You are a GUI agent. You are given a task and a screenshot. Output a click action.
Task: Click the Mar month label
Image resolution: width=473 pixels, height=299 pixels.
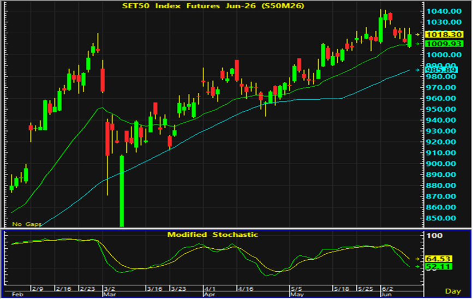point(110,295)
